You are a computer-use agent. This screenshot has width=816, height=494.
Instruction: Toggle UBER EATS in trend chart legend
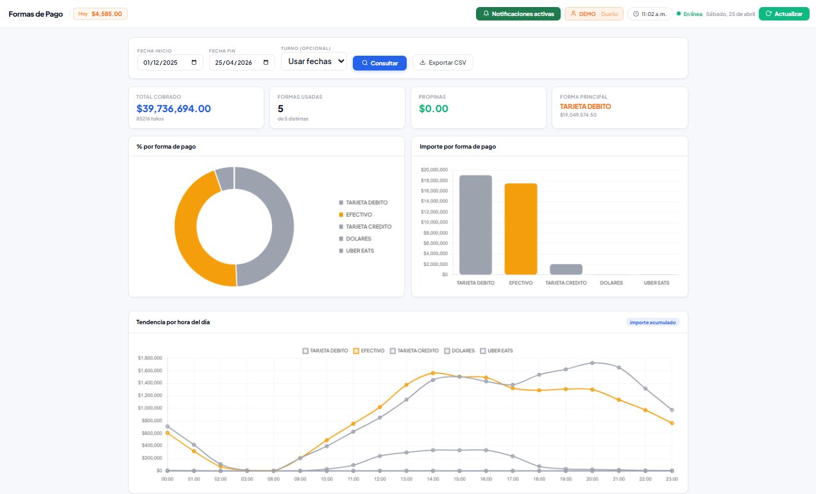[496, 351]
